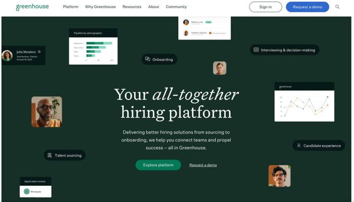
Task: Click the Greenhouse logo
Action: coord(32,7)
